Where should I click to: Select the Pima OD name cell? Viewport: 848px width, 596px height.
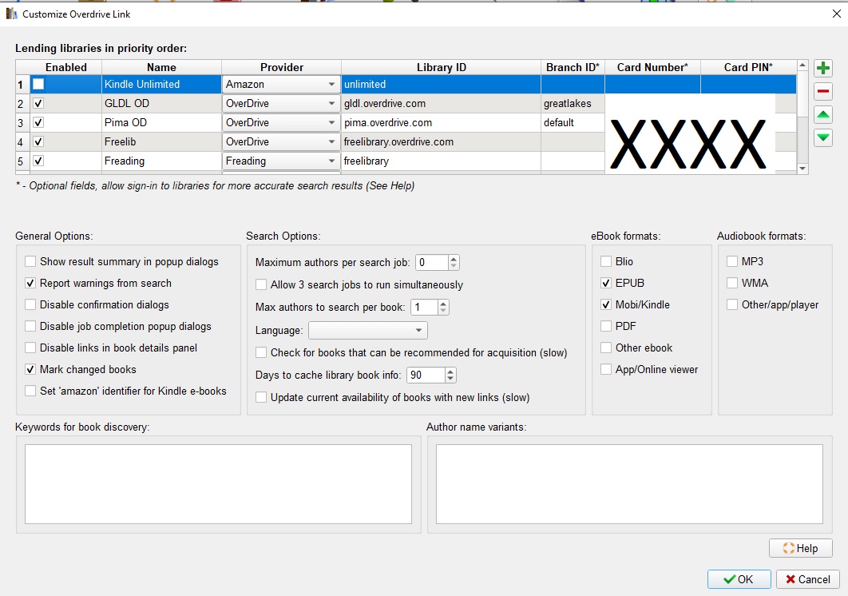coord(162,122)
